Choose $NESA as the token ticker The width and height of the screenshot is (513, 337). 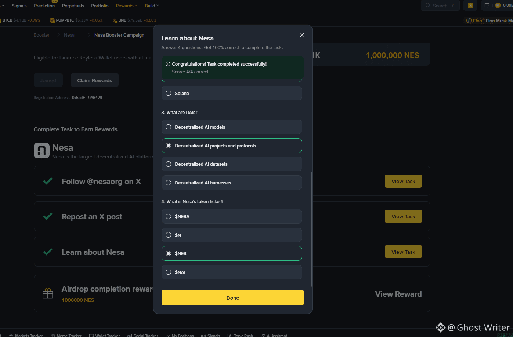(x=232, y=216)
